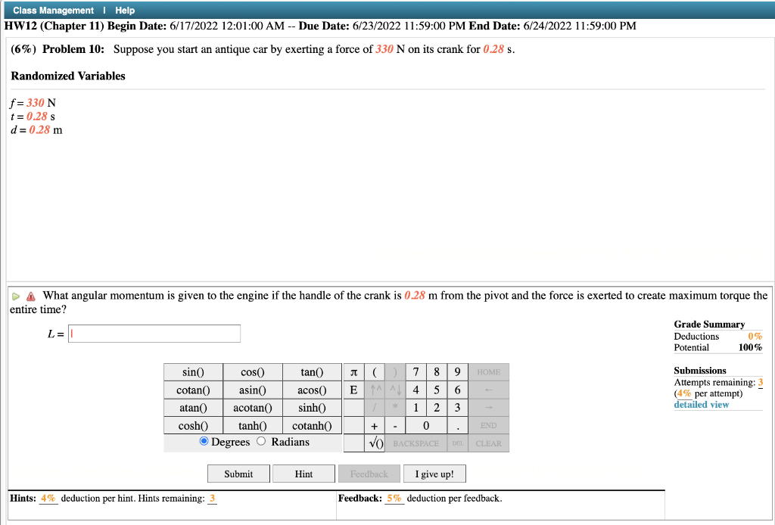Select the Radians radio button
This screenshot has width=775, height=525.
point(260,442)
